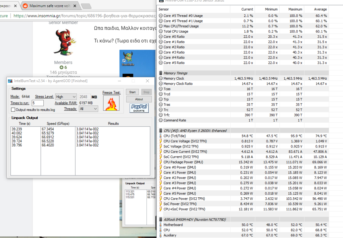Screen dimensions: 343x238
Task: Click the Tcas sensor icon
Action: (x=161, y=89)
